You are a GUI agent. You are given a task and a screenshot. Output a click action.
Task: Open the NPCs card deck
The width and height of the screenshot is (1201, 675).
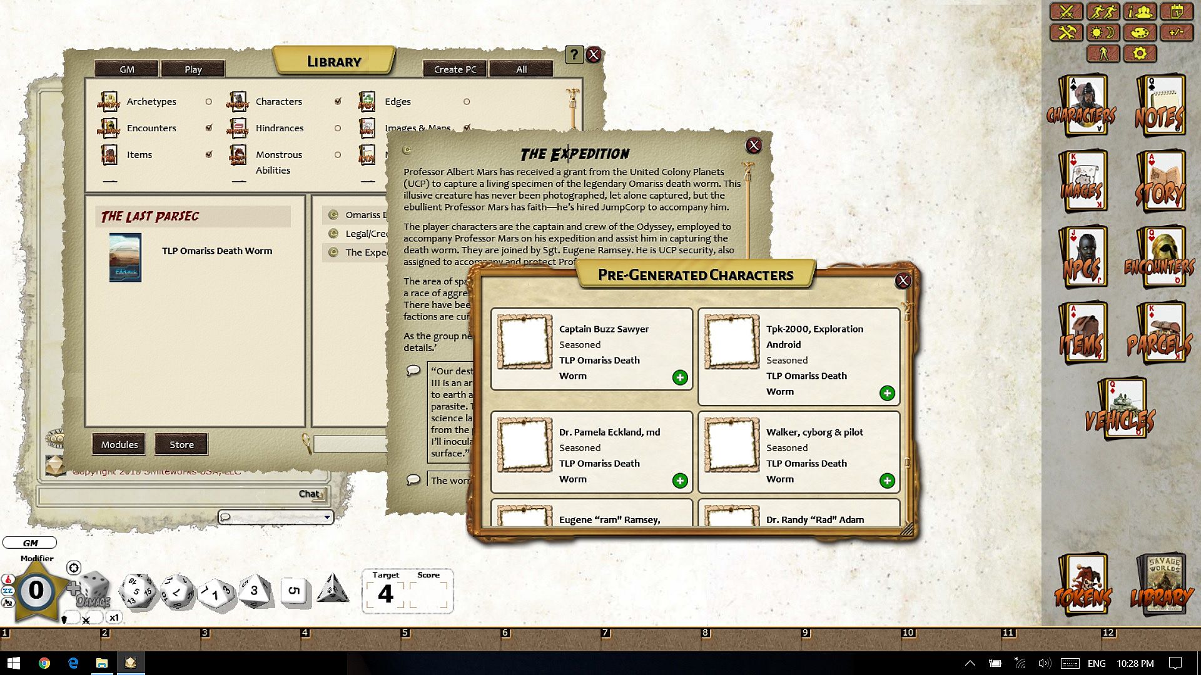coord(1083,257)
